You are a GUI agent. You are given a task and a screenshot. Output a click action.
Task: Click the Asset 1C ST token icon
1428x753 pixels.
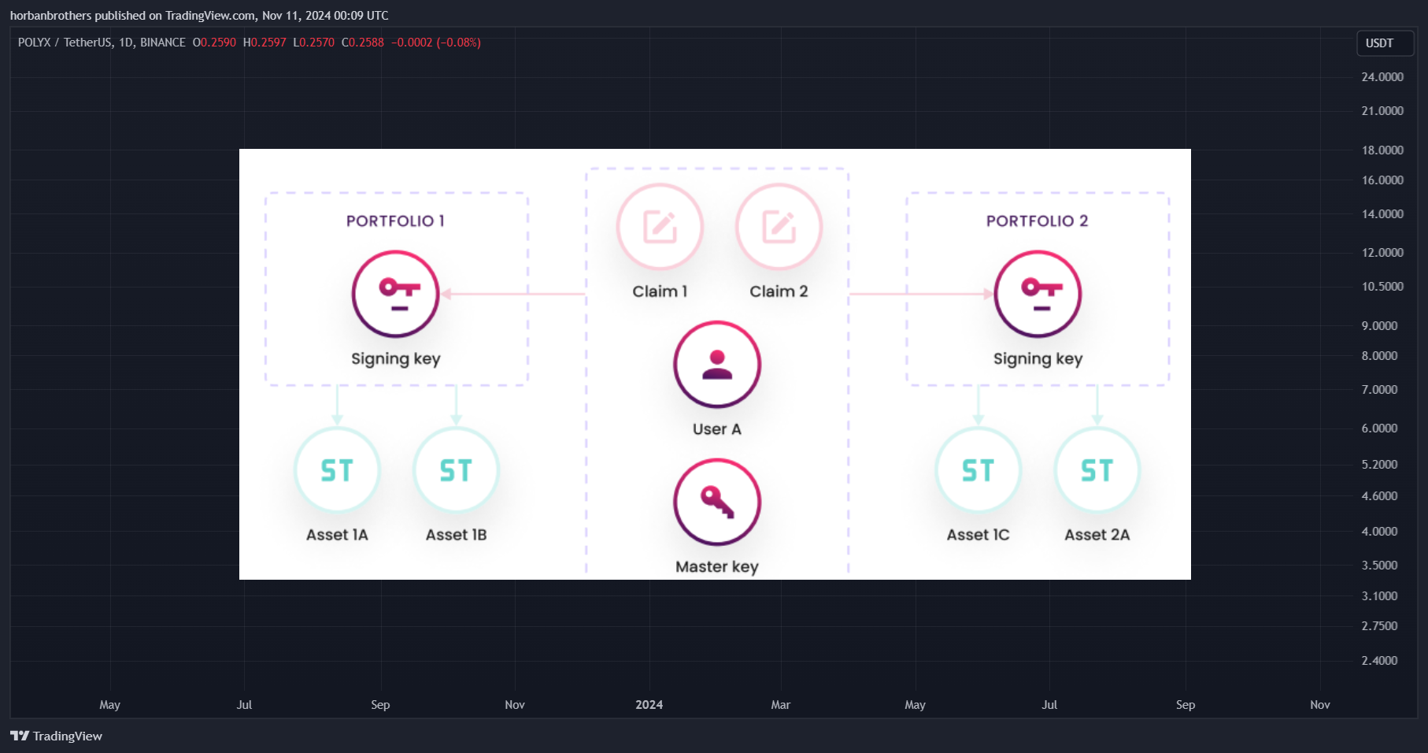[979, 470]
